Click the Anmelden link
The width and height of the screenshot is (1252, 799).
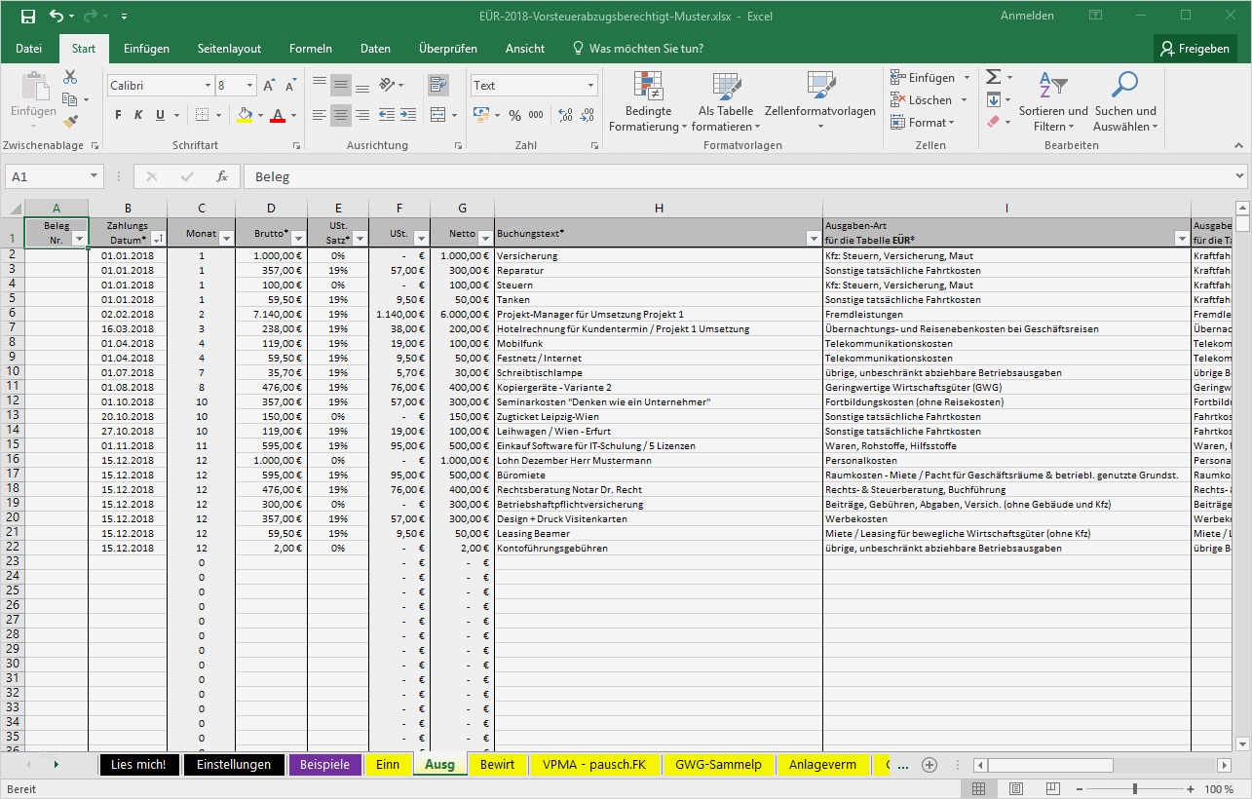click(1026, 15)
